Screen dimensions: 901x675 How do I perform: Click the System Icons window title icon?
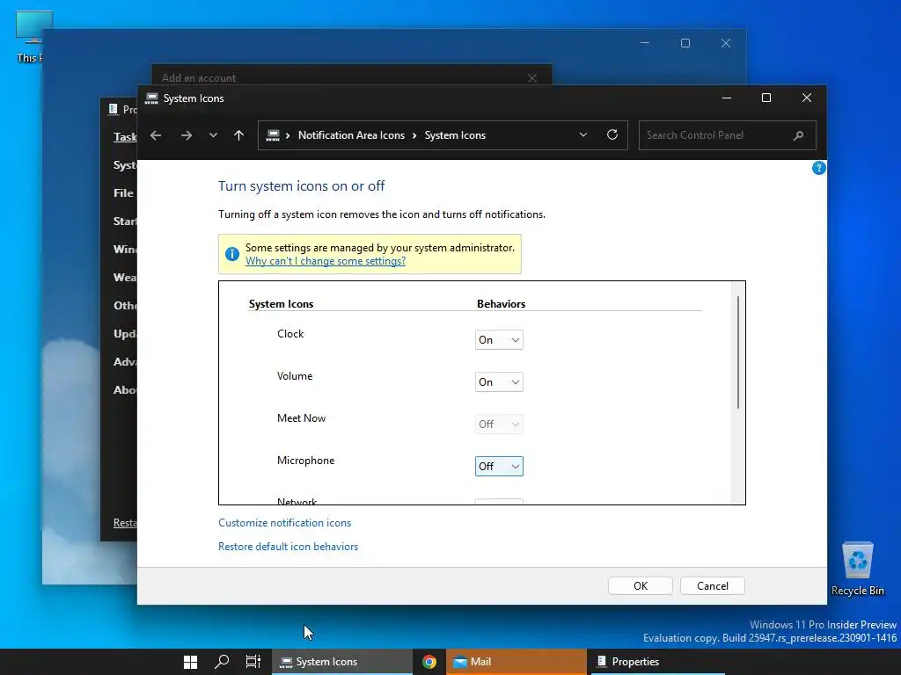pyautogui.click(x=151, y=98)
